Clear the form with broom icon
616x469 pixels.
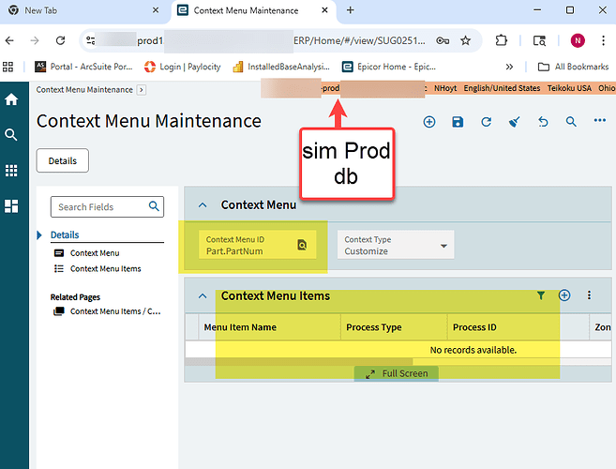pos(515,122)
